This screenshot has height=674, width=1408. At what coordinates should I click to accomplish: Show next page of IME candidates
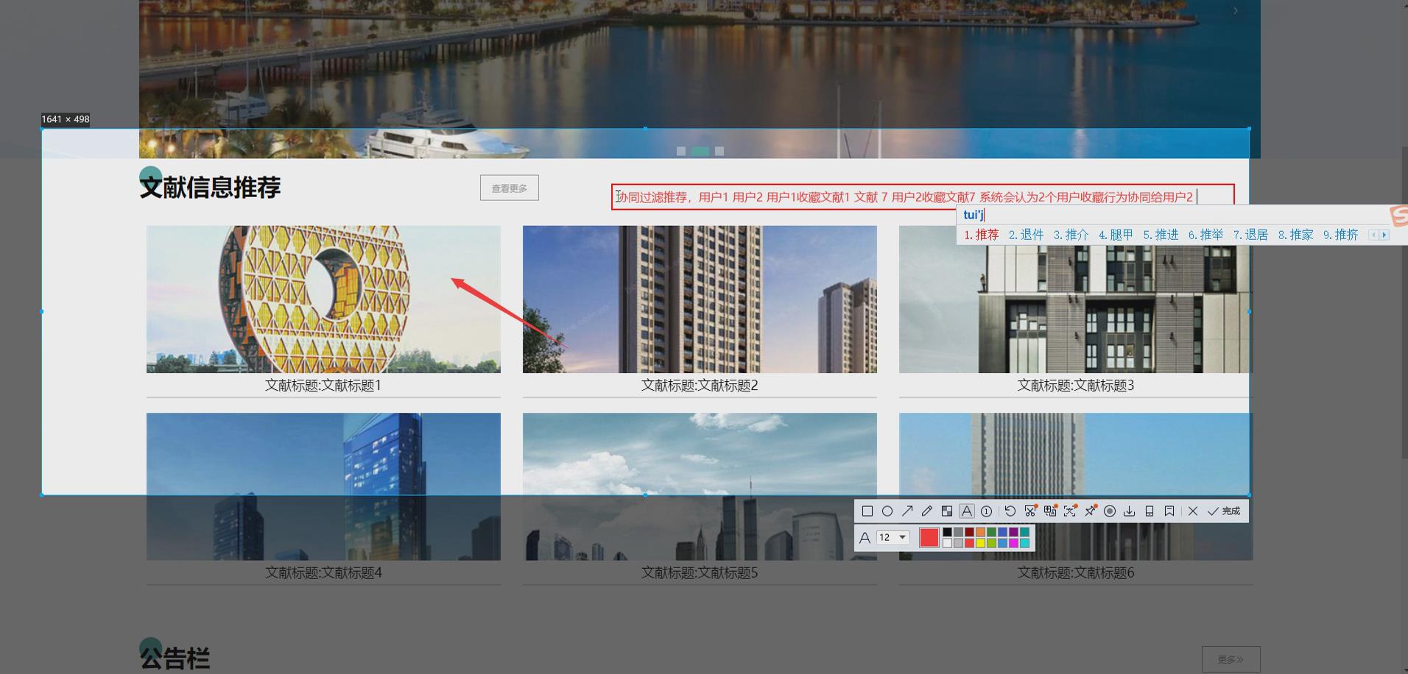coord(1384,235)
